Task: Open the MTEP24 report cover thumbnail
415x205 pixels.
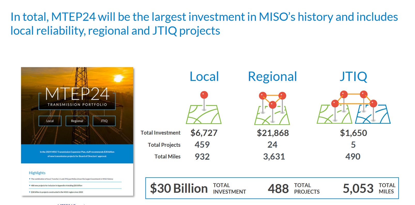Action: (77, 131)
